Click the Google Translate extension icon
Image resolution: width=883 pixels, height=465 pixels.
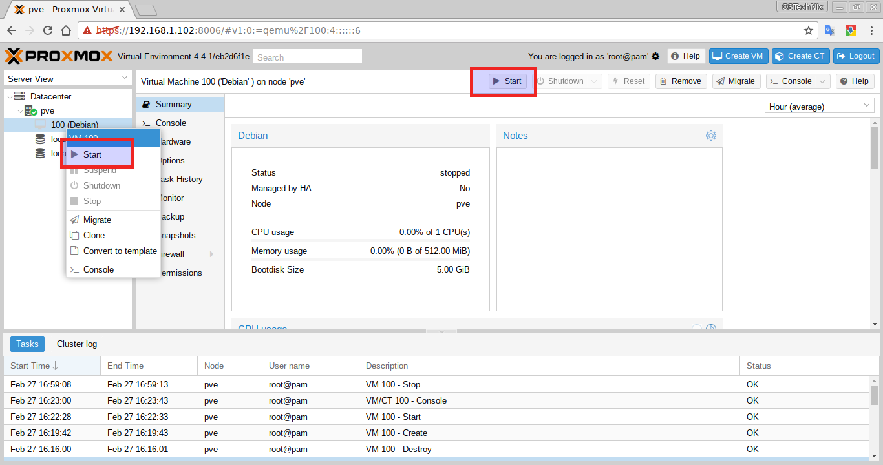tap(830, 30)
